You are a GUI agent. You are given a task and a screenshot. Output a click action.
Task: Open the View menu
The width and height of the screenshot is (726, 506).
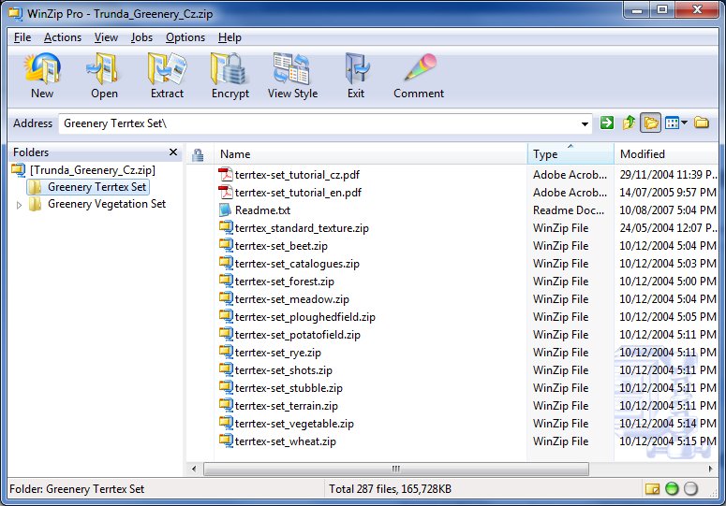pos(106,37)
